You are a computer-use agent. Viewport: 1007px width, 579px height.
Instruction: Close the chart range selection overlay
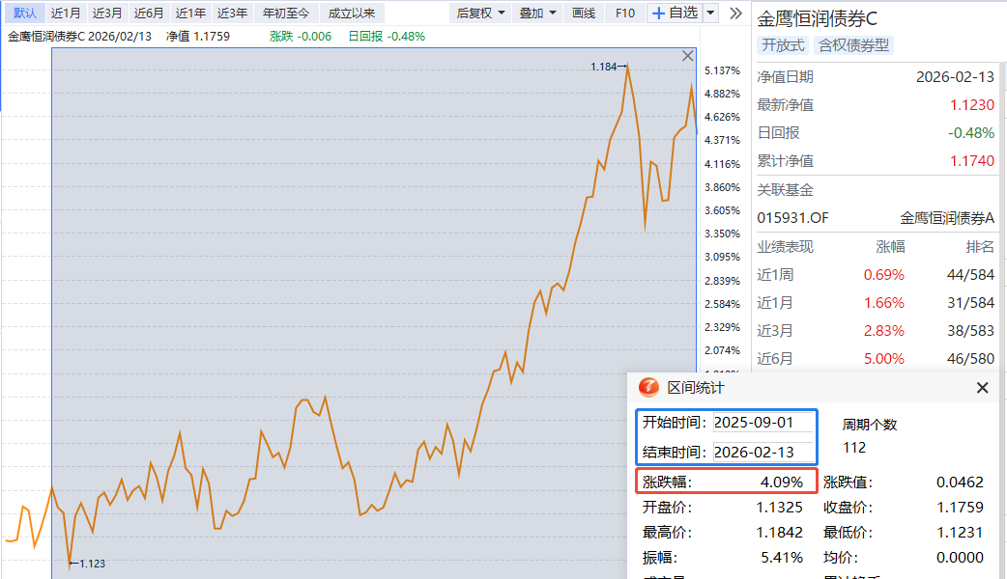688,57
